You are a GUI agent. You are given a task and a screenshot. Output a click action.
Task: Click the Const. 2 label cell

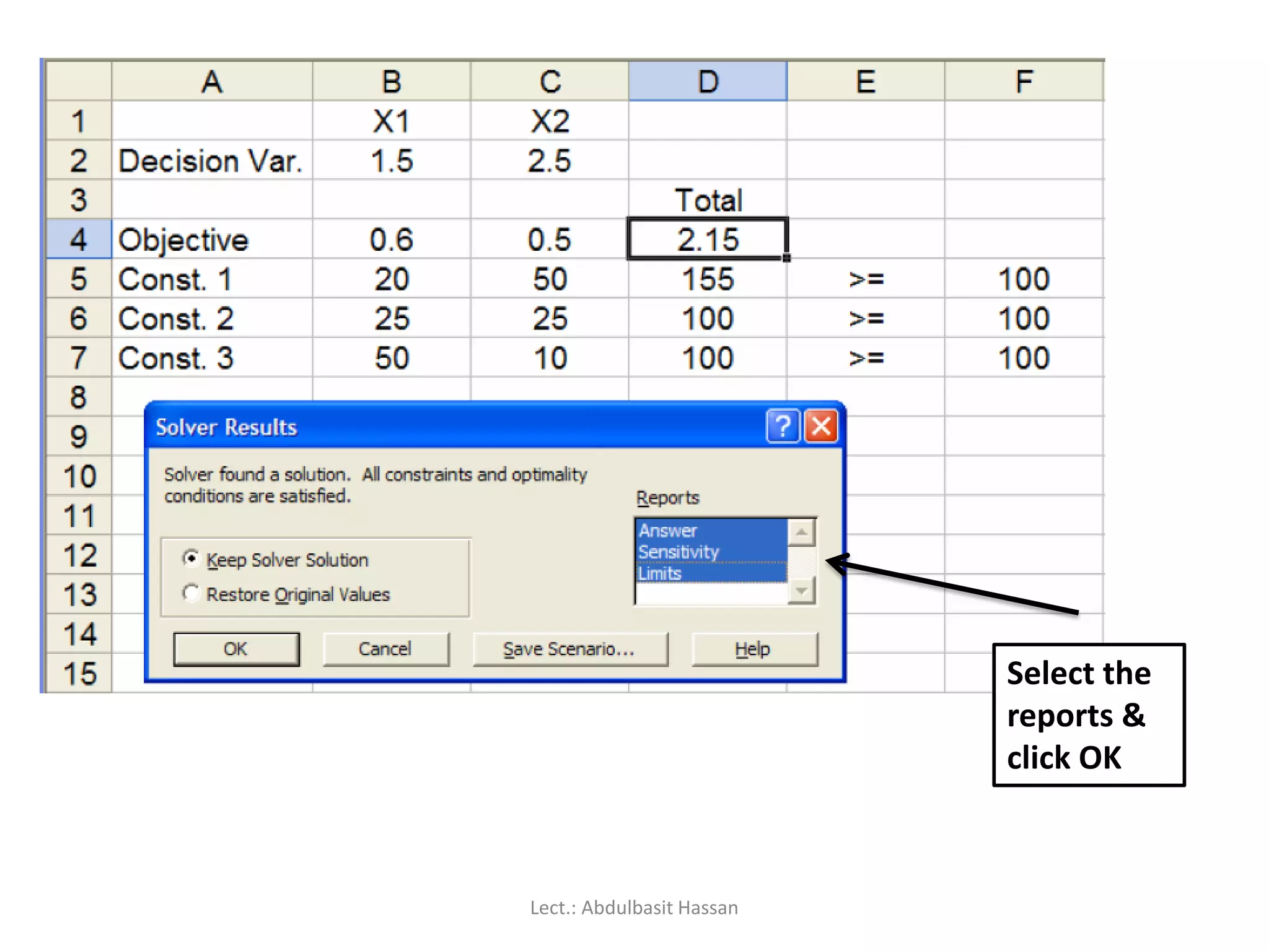(x=212, y=318)
